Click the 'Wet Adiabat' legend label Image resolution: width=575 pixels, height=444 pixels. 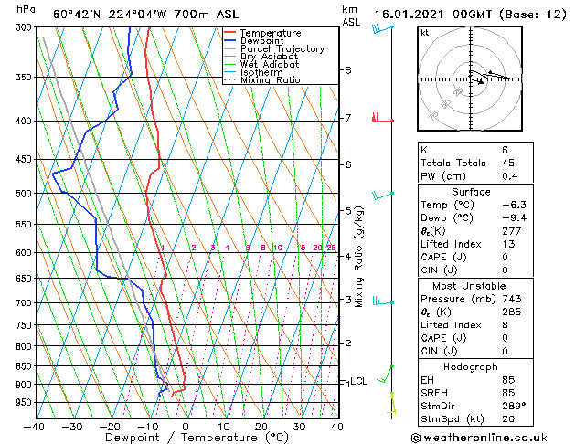click(270, 65)
